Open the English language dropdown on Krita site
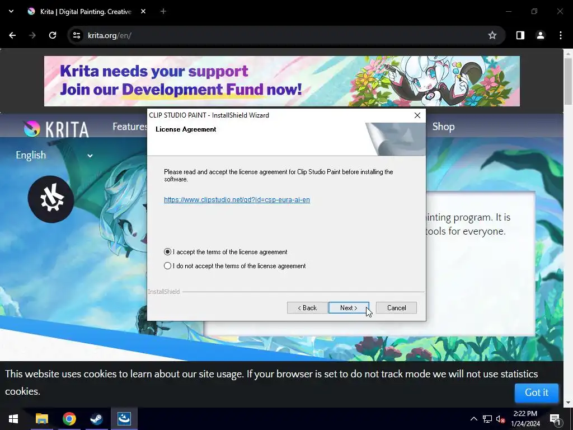The width and height of the screenshot is (573, 430). (x=54, y=155)
